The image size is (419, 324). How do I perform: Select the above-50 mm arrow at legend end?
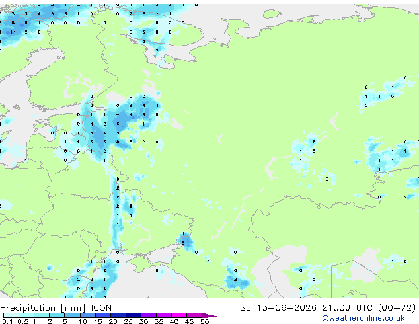(209, 315)
